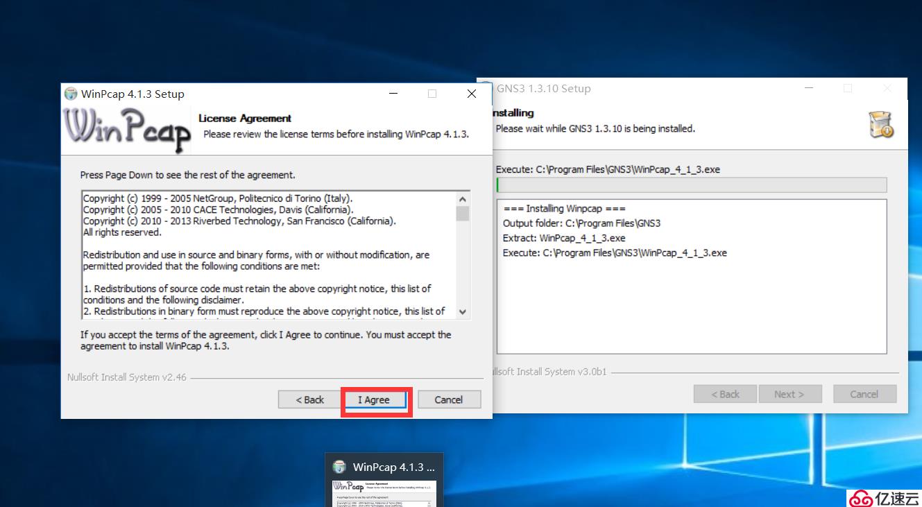Click the last Execute log line in list
922x507 pixels.
tap(615, 252)
